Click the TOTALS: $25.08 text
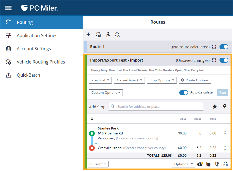This screenshot has width=233, height=171. coord(159,155)
